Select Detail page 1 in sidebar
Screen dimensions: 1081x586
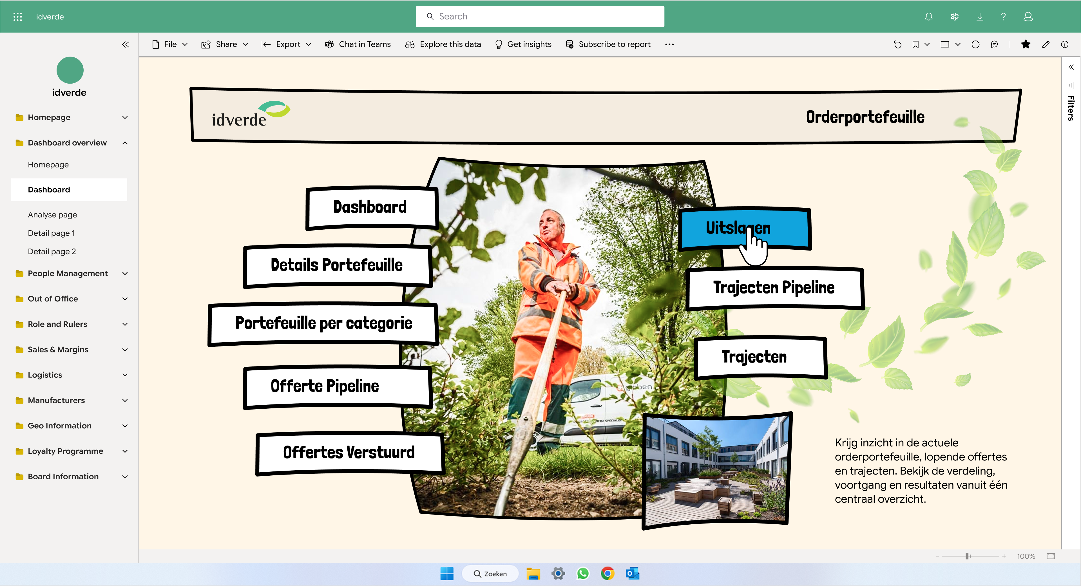click(x=51, y=233)
